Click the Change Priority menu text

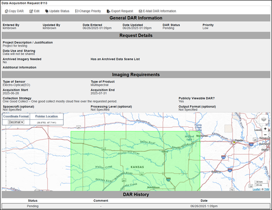(90, 11)
